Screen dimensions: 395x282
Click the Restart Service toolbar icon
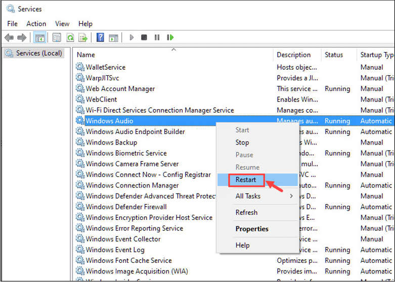[170, 37]
